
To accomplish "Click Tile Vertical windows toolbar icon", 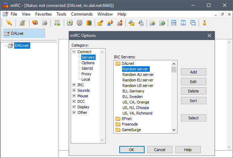I will coord(183,23).
